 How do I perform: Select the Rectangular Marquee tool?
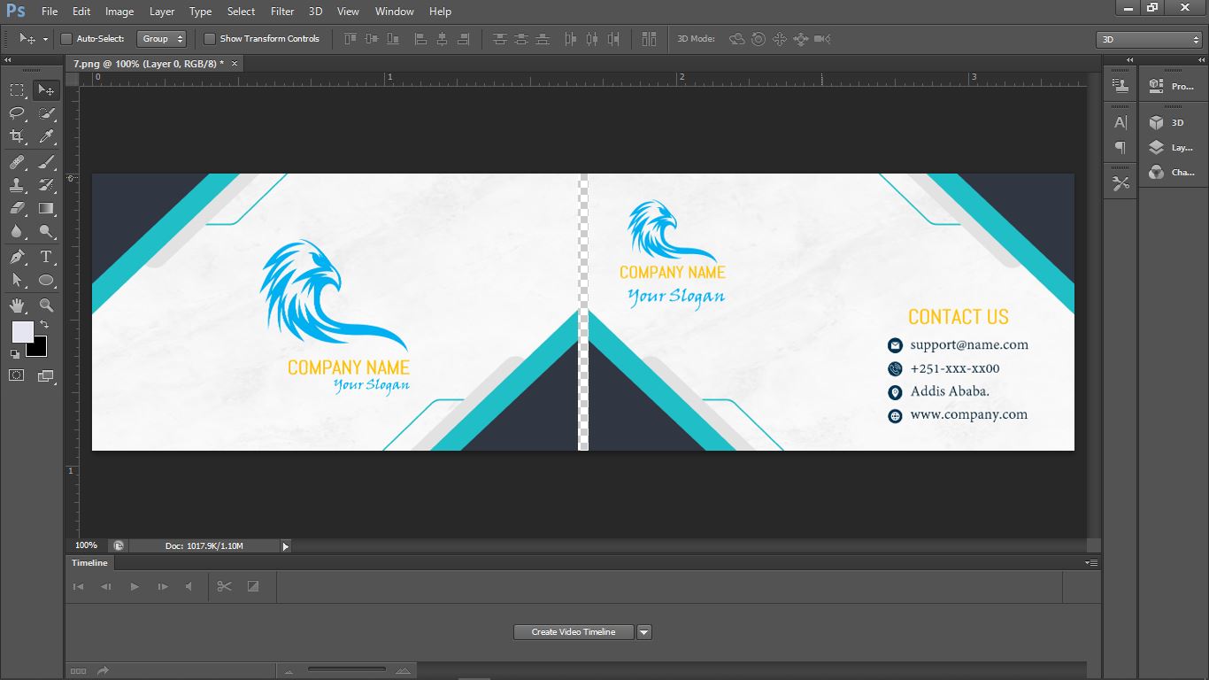pyautogui.click(x=17, y=90)
